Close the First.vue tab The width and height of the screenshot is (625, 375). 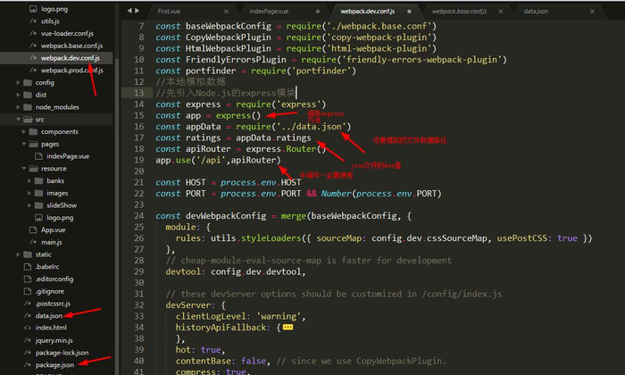pos(227,12)
